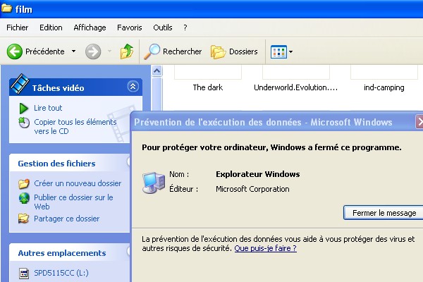Click the Que puis-je faire ? link

click(x=266, y=248)
